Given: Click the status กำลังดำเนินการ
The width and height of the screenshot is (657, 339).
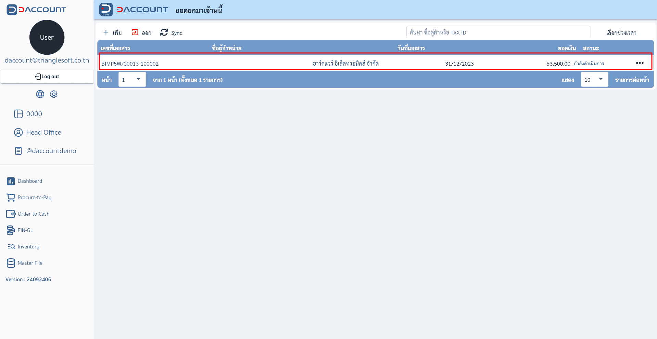Looking at the screenshot, I should tap(589, 64).
